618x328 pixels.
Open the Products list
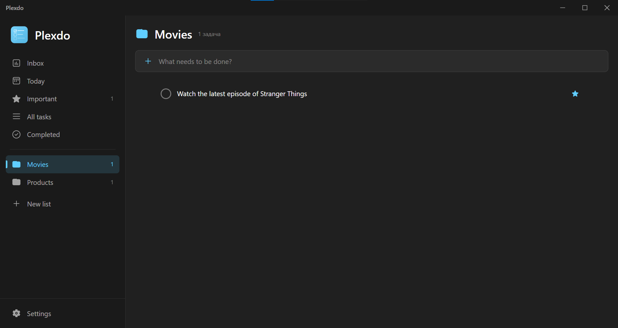[x=40, y=182]
